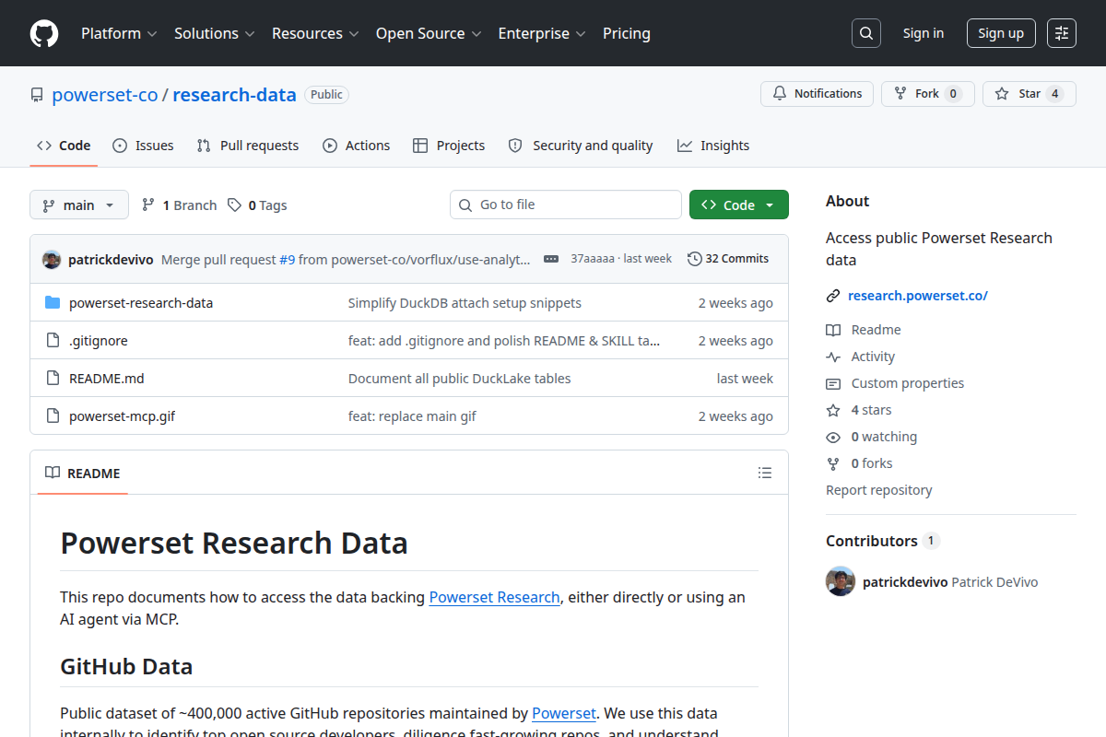The width and height of the screenshot is (1106, 737).
Task: Open research.powerset.co/ website link
Action: tap(918, 296)
